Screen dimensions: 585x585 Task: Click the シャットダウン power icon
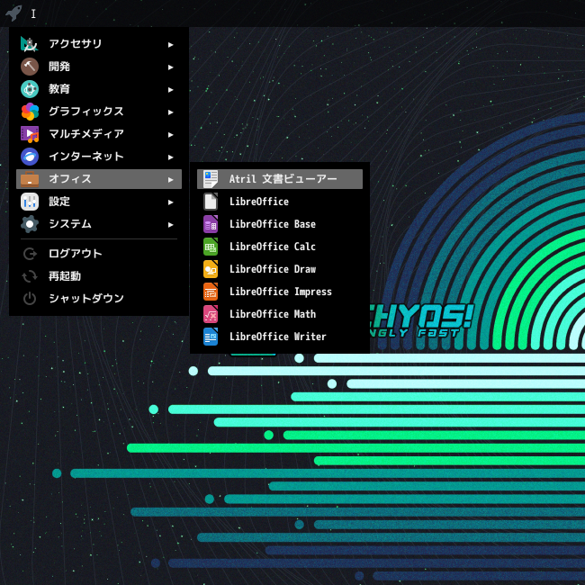[x=30, y=299]
